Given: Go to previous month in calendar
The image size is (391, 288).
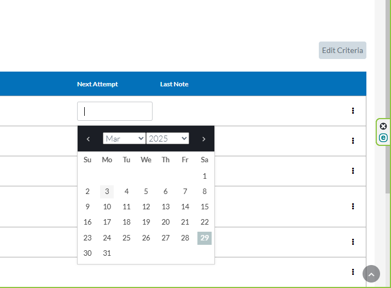Looking at the screenshot, I should tap(88, 139).
